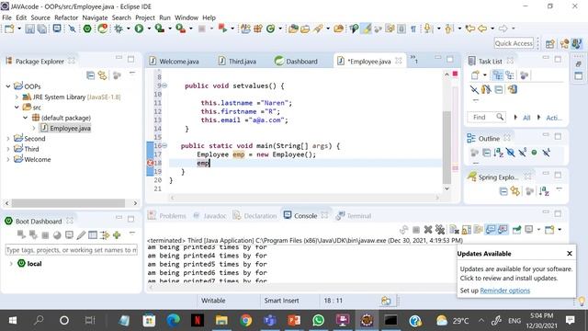Screen dimensions: 588x331
Task: Collapse the setvalues method fold on line 9
Action: coord(164,86)
